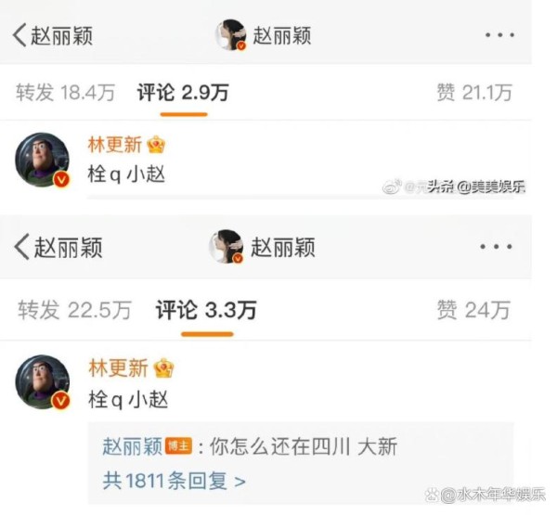
Task: Tap the crown badge beside first 林更新
Action: [156, 145]
